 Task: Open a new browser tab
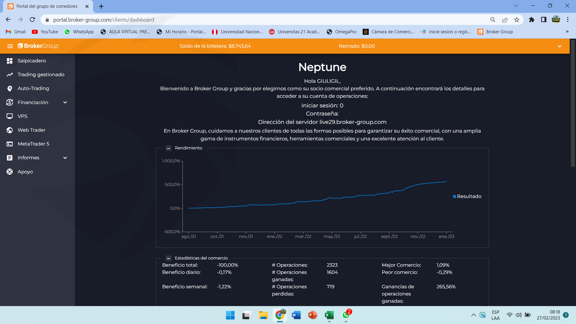[101, 6]
